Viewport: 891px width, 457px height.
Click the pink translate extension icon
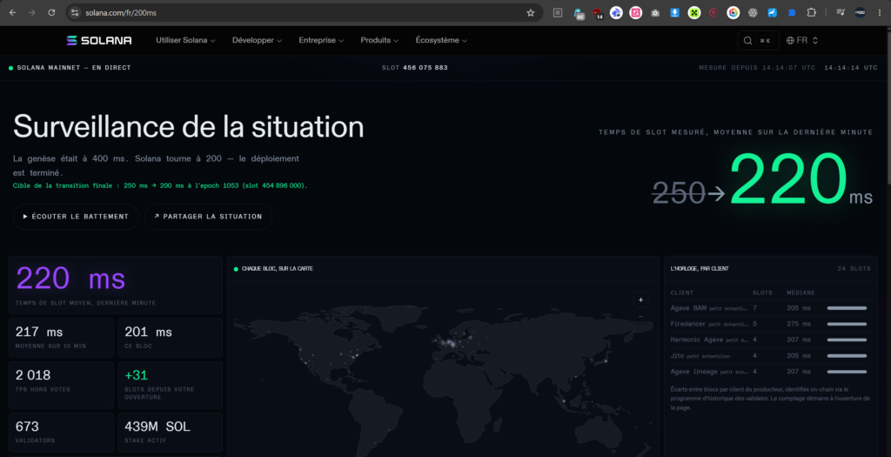[x=635, y=12]
